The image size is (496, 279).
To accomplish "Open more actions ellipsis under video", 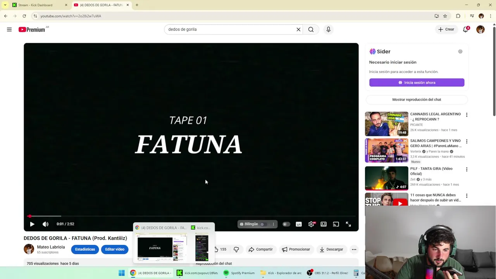I will (x=354, y=249).
